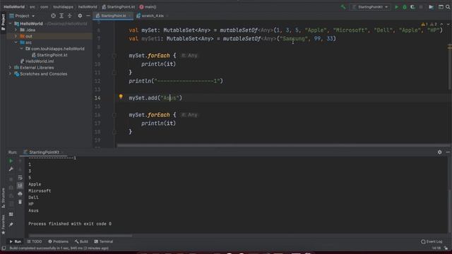Click StartingPoint.kt in the breadcrumb bar
This screenshot has height=254, width=452.
118,7
